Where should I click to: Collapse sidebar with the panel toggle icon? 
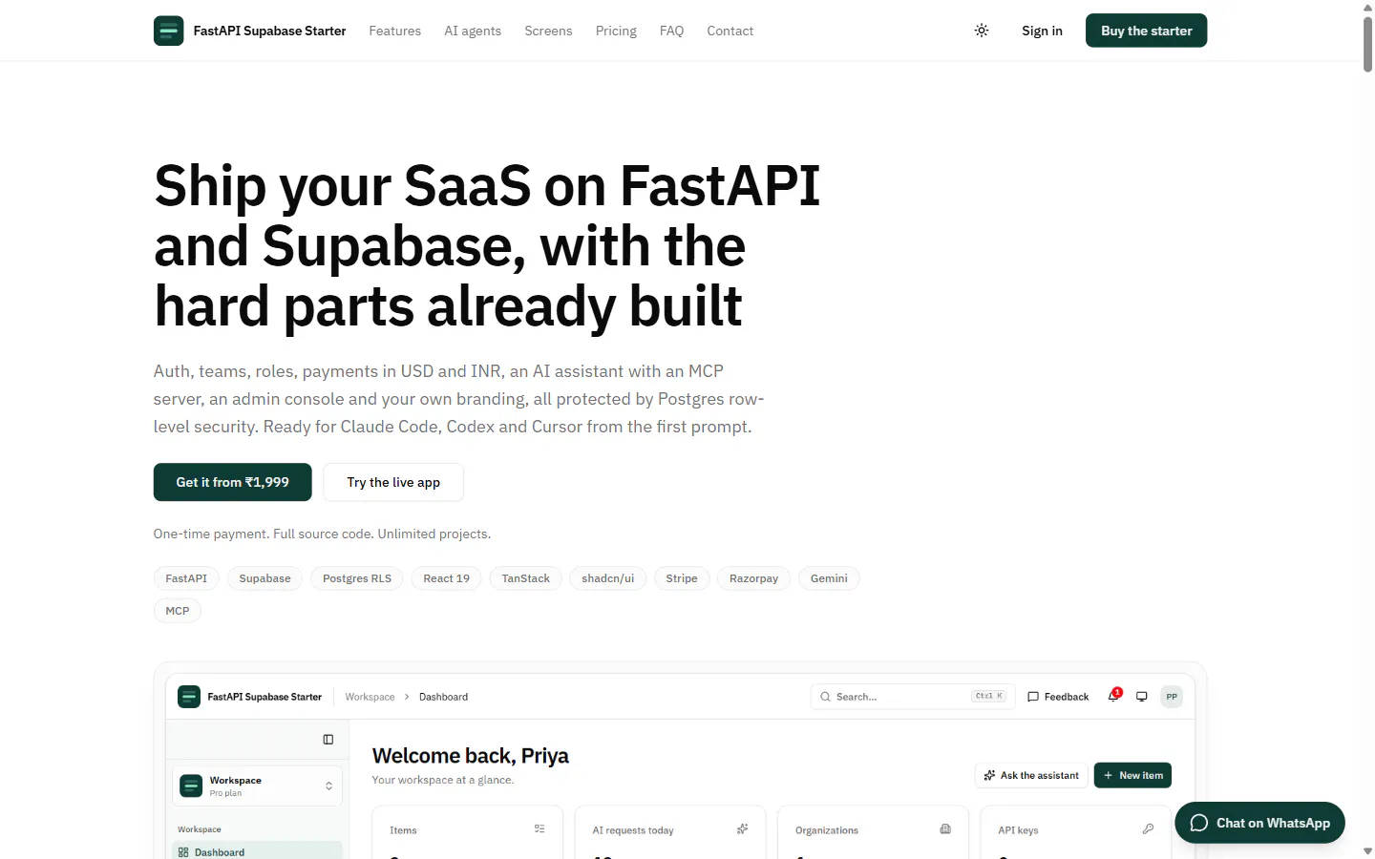[328, 740]
